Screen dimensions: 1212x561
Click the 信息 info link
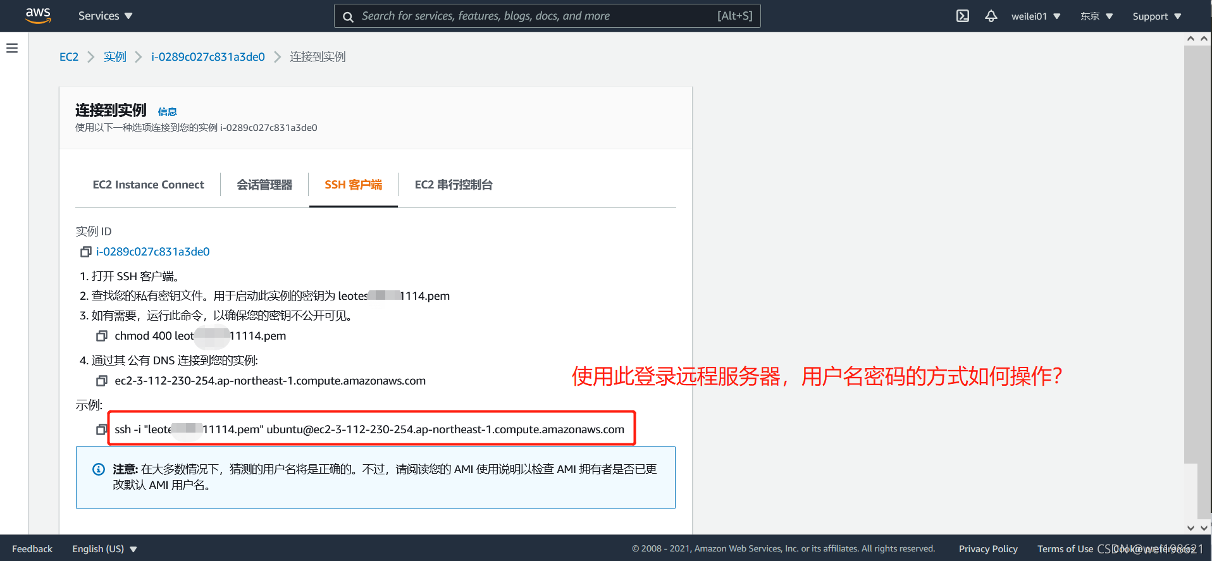[167, 111]
